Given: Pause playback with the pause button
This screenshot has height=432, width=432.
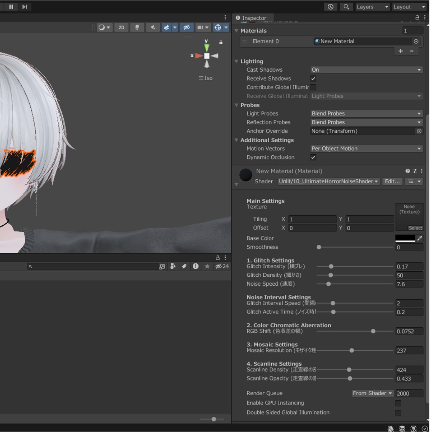Looking at the screenshot, I should pos(11,7).
